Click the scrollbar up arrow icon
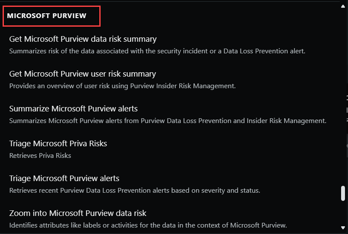The width and height of the screenshot is (348, 234). pyautogui.click(x=343, y=6)
